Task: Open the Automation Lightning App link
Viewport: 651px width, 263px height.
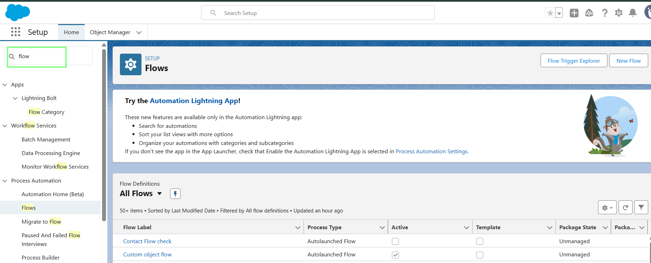Action: click(194, 101)
